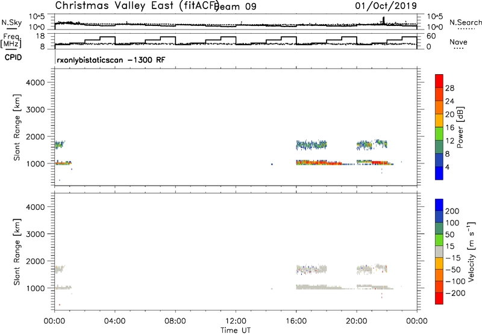Viewport: 482px width, 334px height.
Task: Click 'rxonlybistaticscan -1300 RF' text
Action: [111, 60]
